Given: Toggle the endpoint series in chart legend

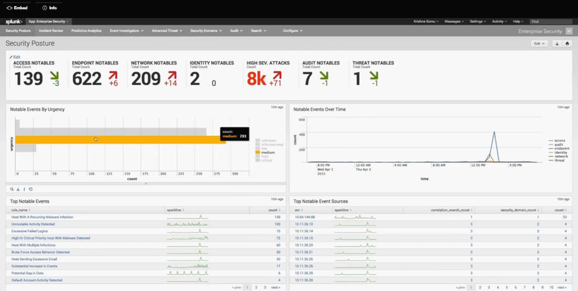Looking at the screenshot, I should pos(559,148).
